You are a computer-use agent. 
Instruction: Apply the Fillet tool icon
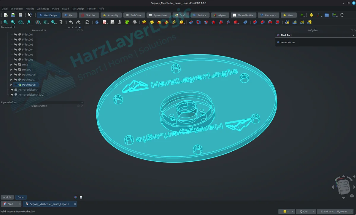point(255,22)
